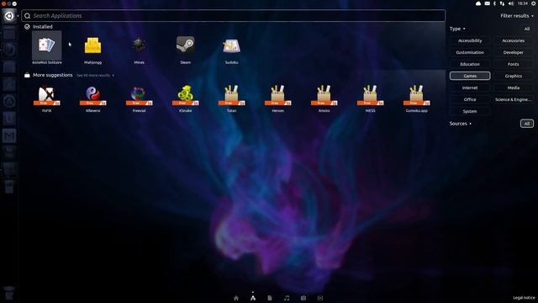
Task: Toggle the Media type filter
Action: tap(514, 88)
